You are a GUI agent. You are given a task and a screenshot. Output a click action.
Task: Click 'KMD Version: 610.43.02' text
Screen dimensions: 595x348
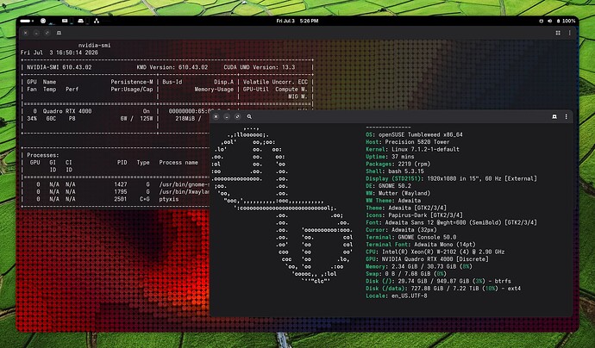(x=172, y=67)
